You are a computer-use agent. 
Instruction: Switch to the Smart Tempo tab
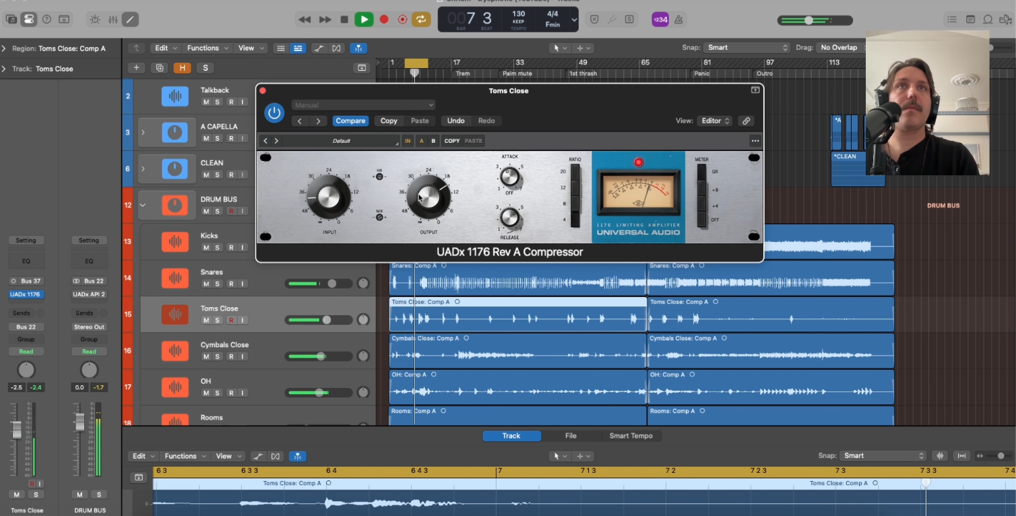point(631,436)
